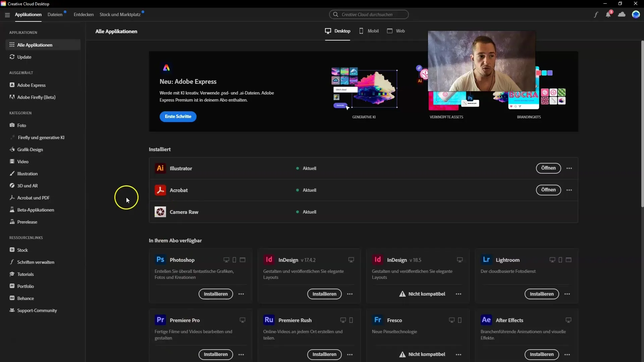
Task: Switch to Stock und Marktplatz tab
Action: click(x=120, y=15)
